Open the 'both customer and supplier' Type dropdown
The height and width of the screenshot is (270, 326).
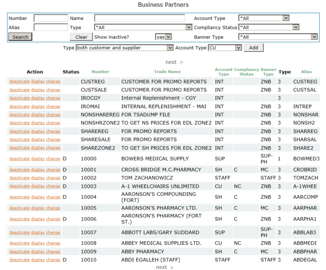coord(125,48)
